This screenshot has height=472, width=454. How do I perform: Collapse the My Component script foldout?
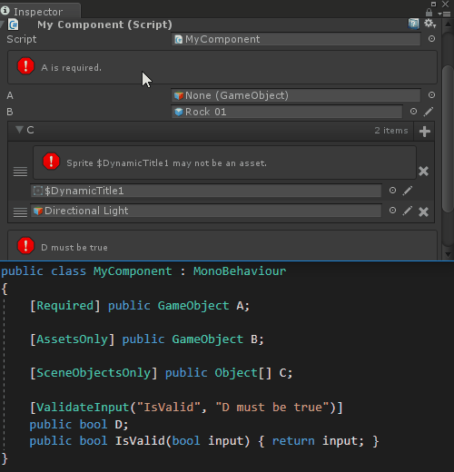coord(3,25)
